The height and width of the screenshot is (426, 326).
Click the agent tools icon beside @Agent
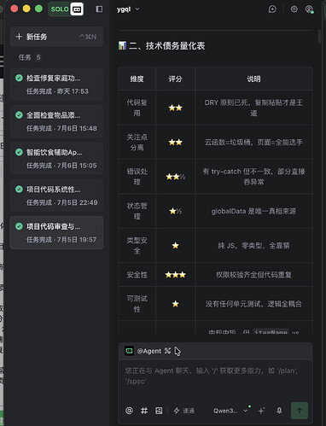point(167,351)
